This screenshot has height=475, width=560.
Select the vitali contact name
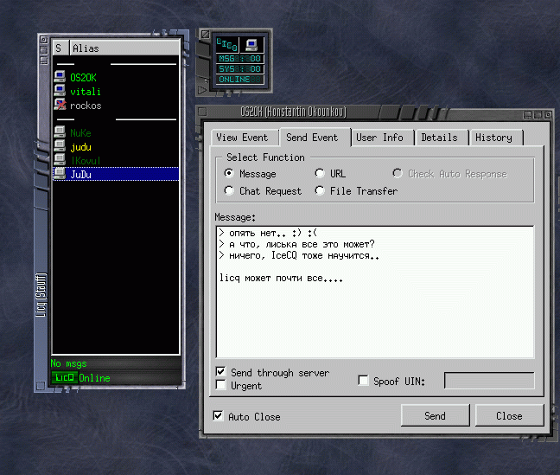point(86,92)
